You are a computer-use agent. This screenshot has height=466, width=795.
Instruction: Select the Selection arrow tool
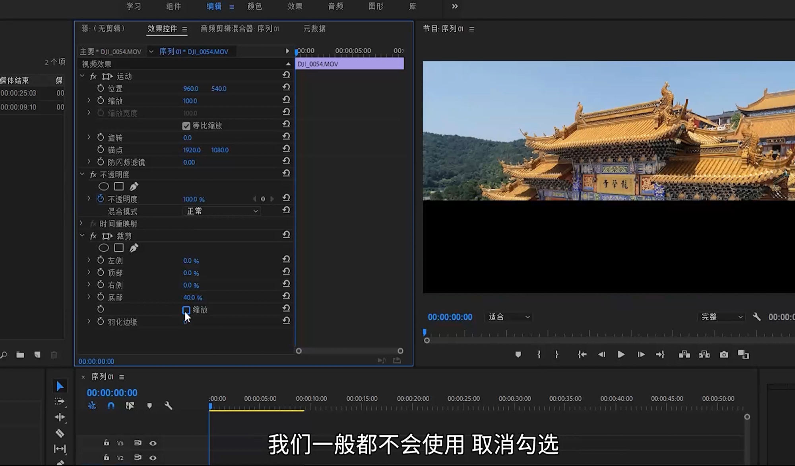point(60,386)
